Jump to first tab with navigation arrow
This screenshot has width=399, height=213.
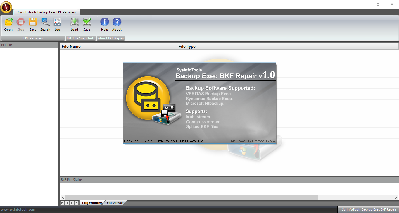point(62,203)
